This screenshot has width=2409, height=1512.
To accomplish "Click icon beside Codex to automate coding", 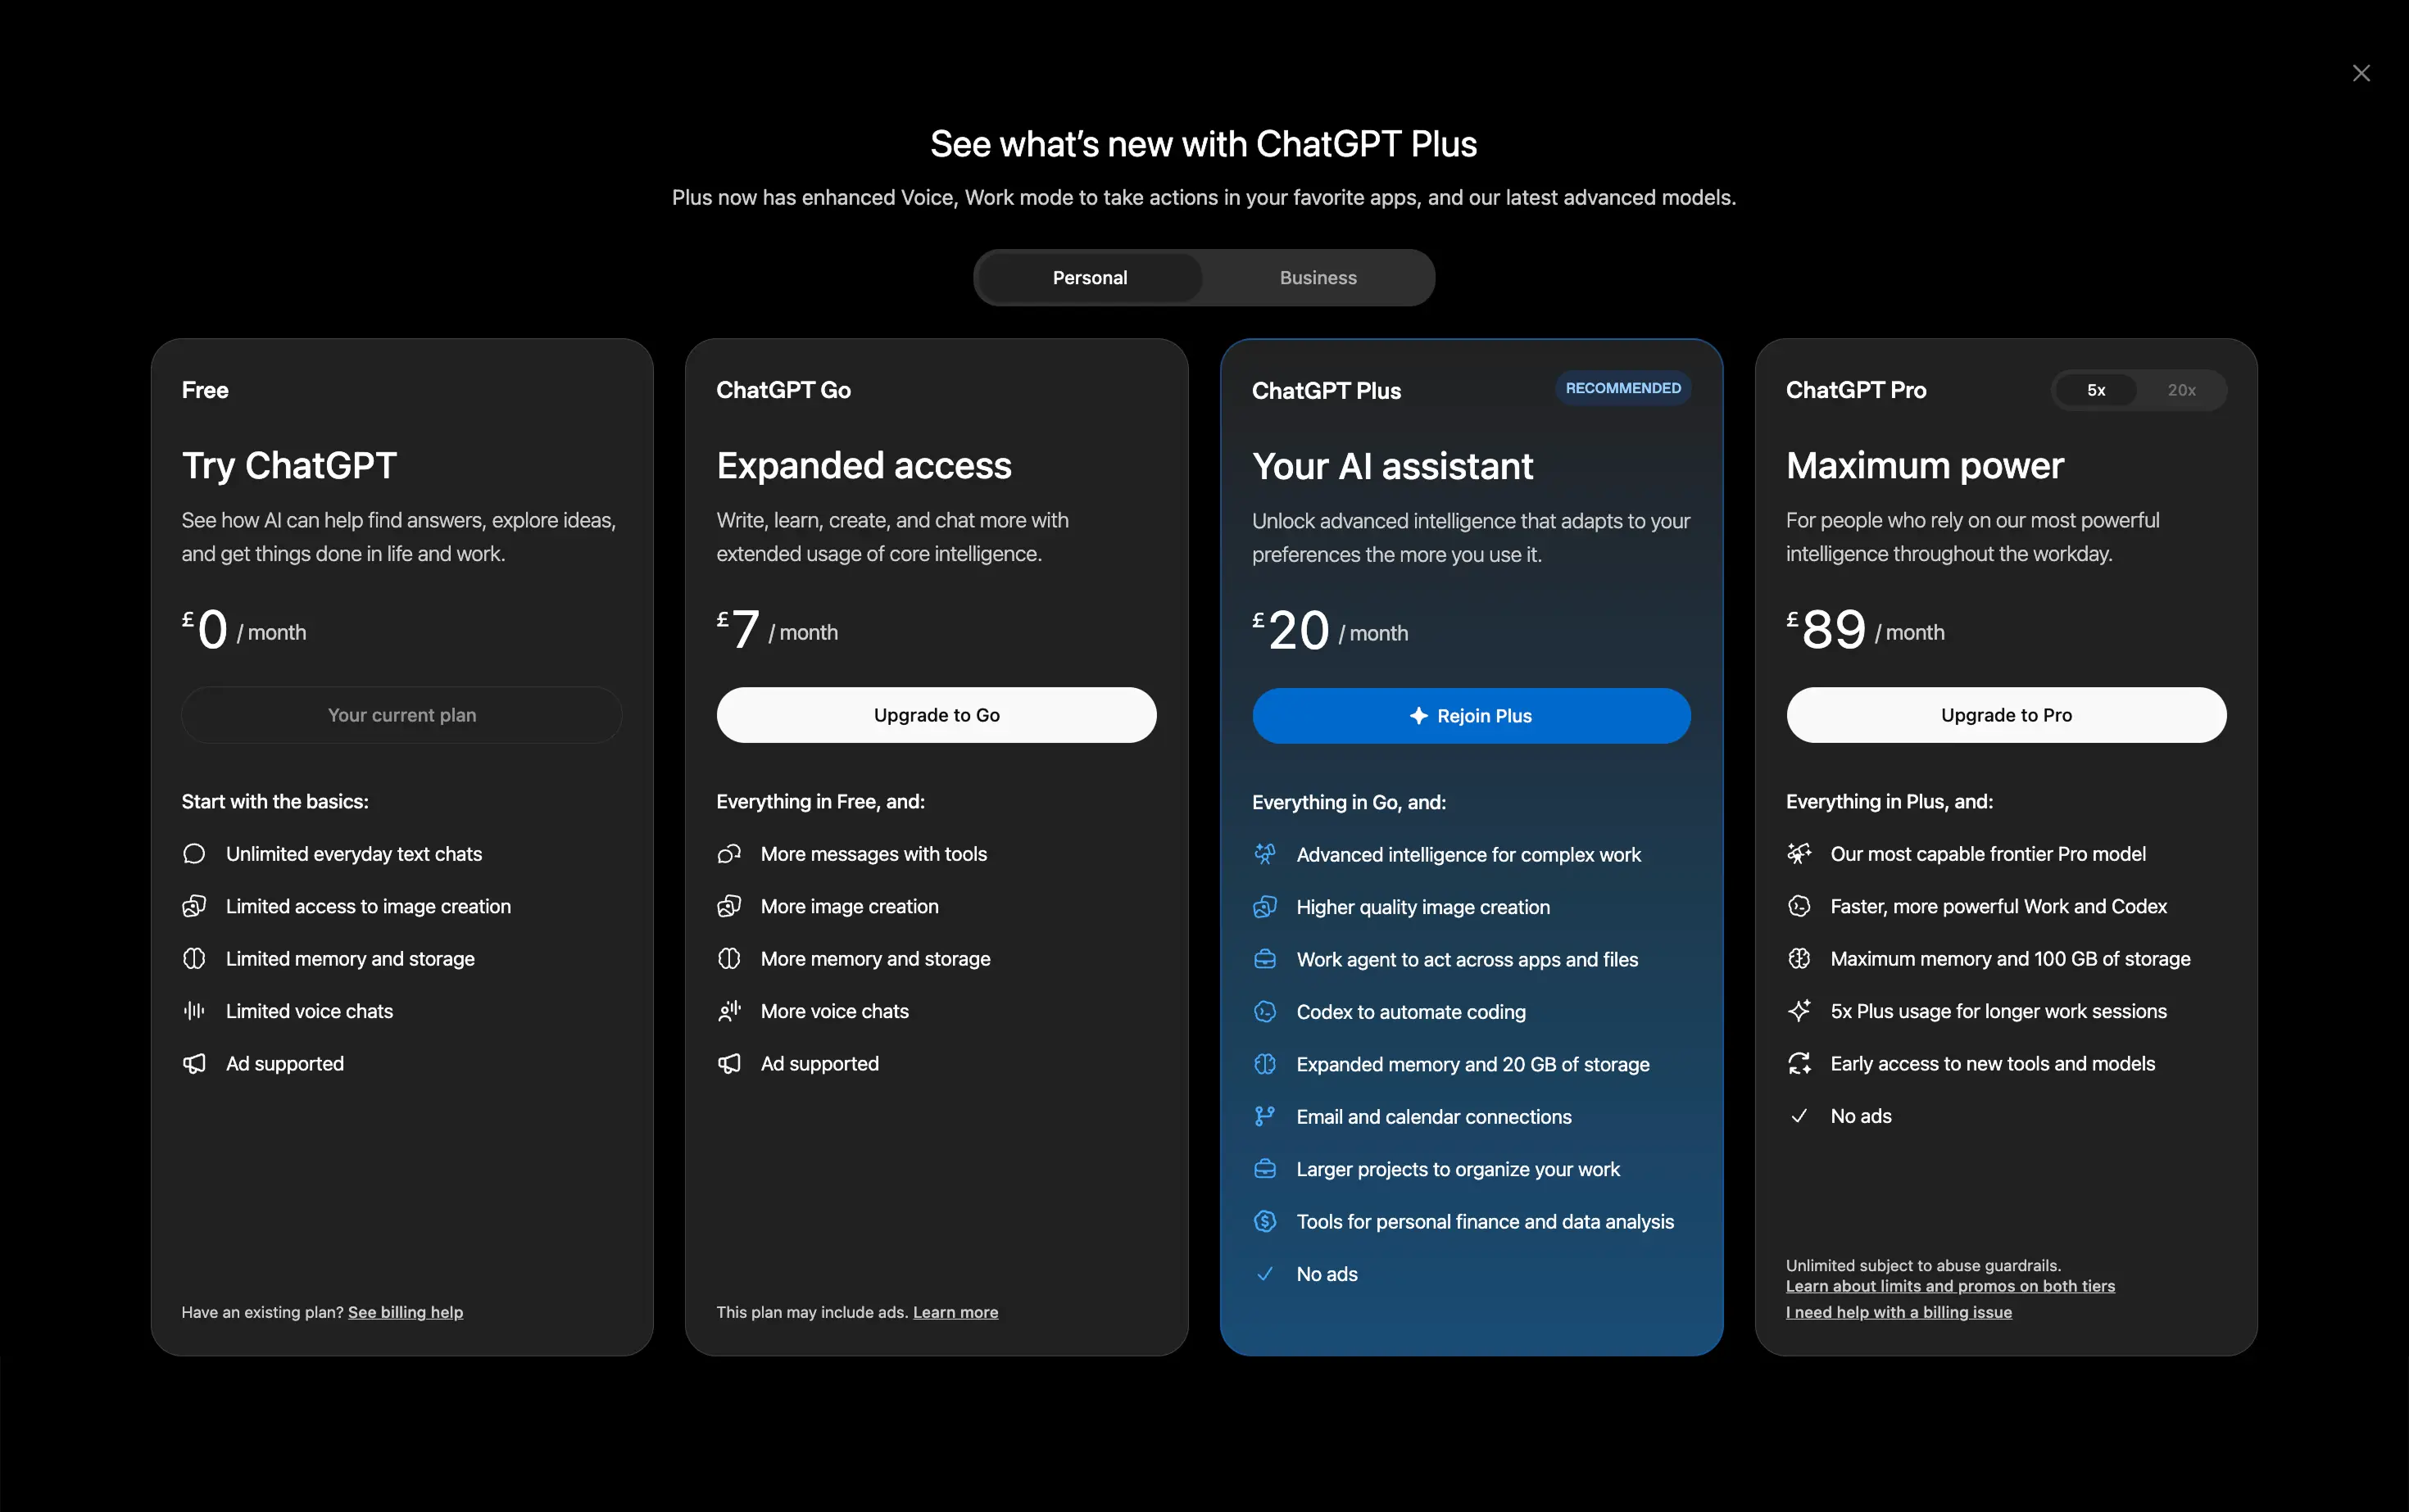I will click(x=1264, y=1012).
